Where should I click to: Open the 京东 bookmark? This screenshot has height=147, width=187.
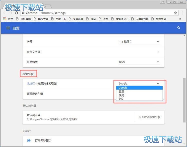click(104, 19)
